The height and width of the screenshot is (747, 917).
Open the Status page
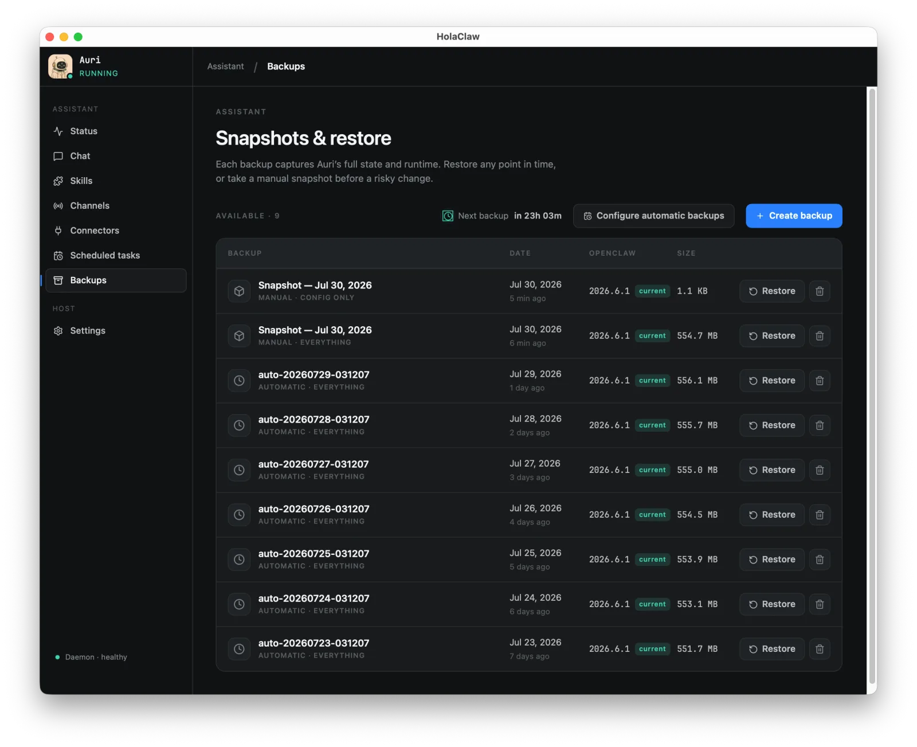(116, 131)
